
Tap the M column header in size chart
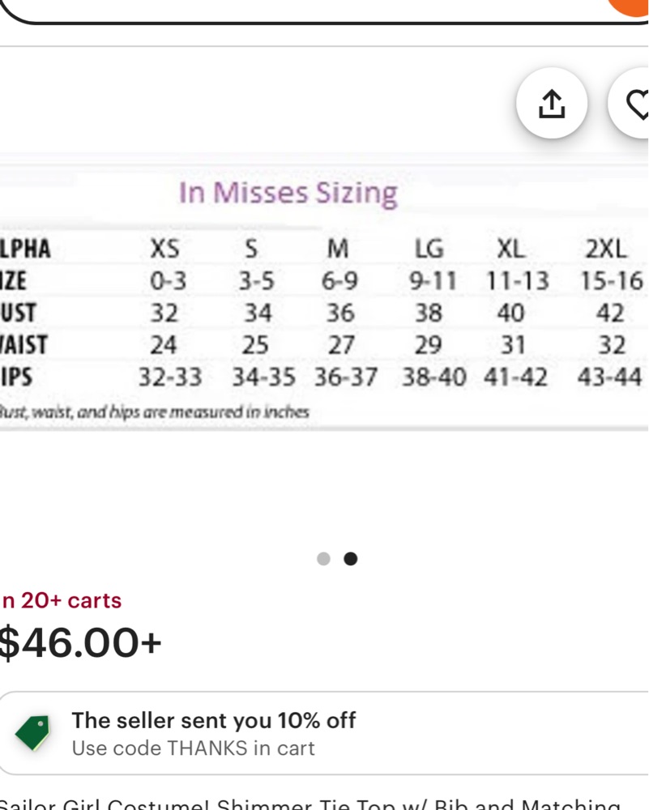(338, 249)
